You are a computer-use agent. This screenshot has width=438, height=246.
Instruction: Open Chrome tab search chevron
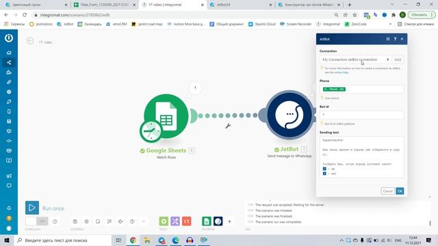[x=392, y=5]
